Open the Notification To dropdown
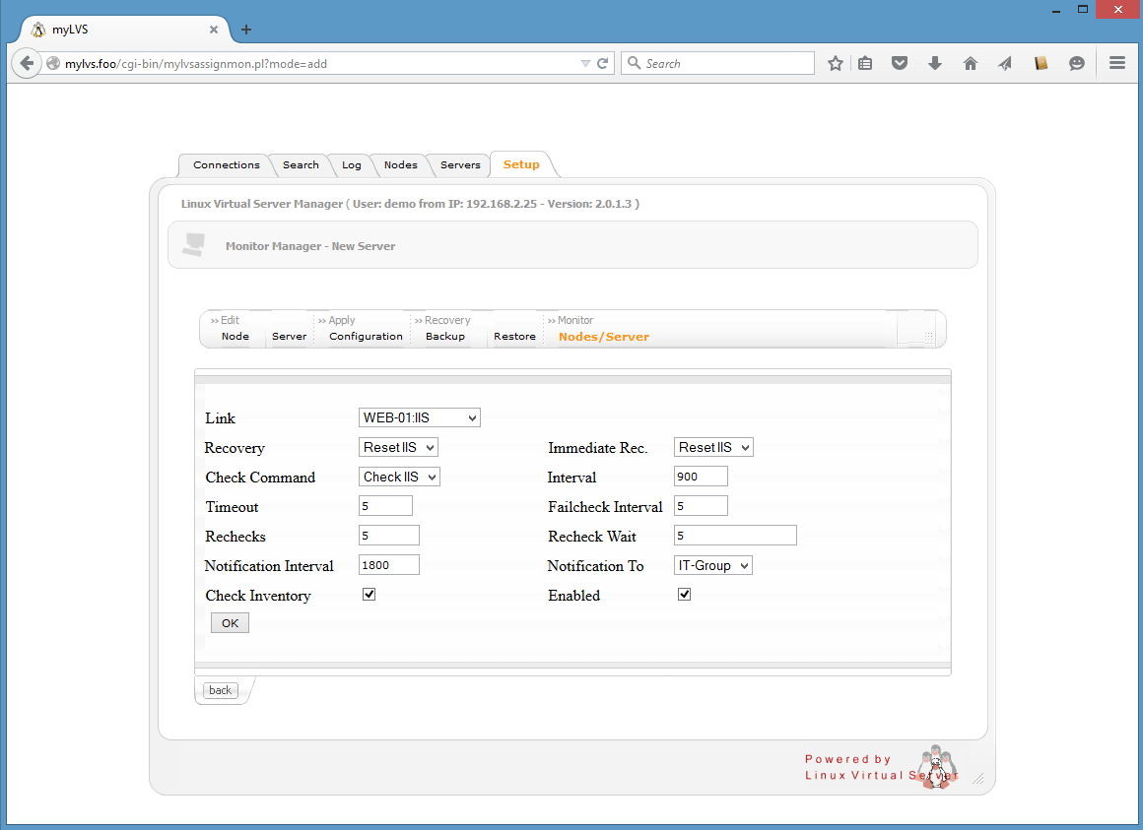This screenshot has width=1143, height=830. (713, 565)
